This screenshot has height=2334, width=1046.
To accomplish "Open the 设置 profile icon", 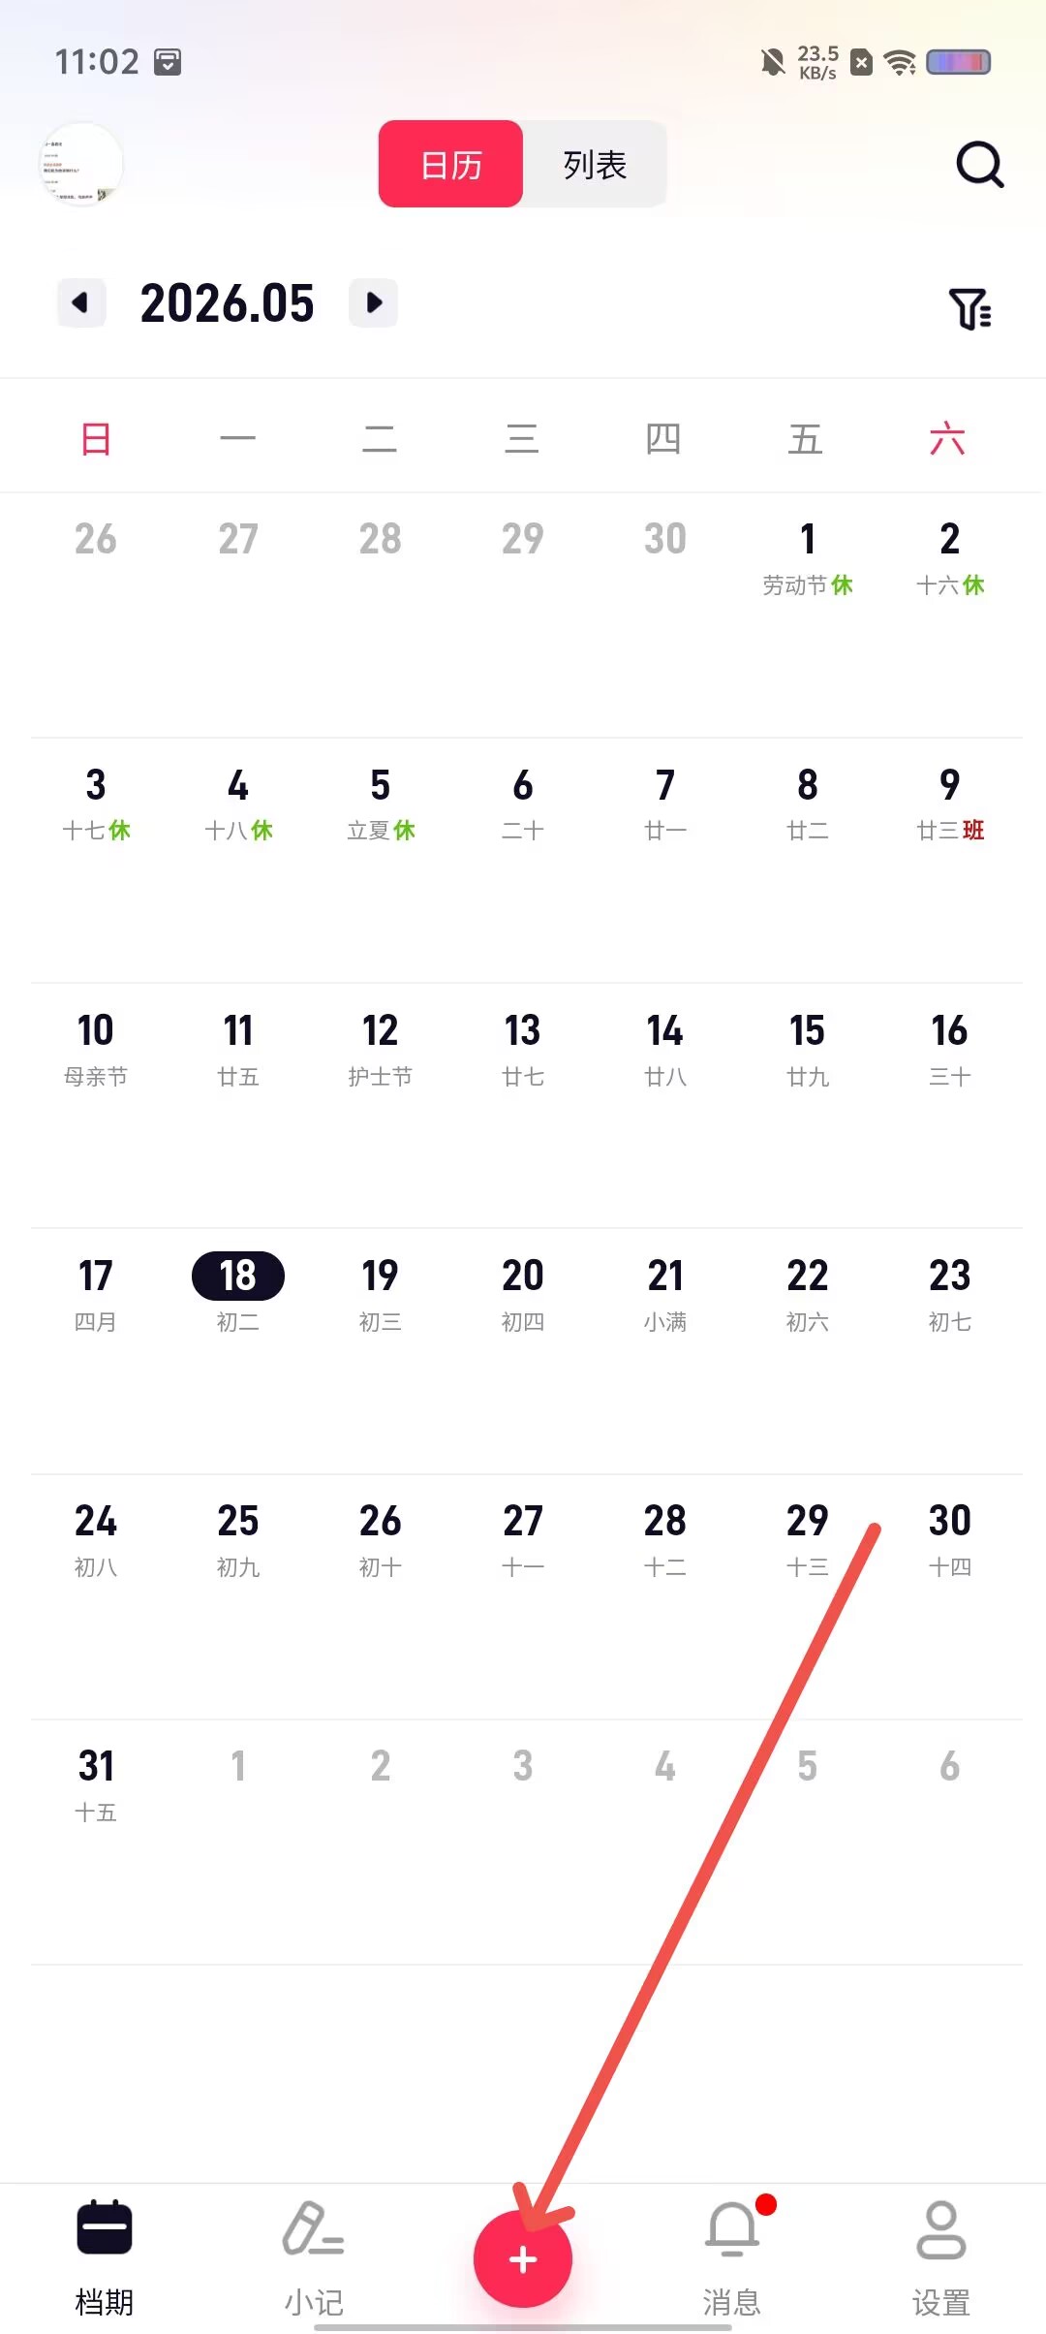I will tap(940, 2228).
